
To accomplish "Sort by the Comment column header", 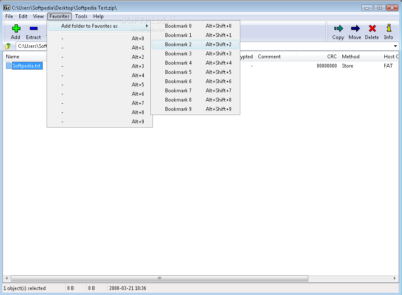I will [276, 57].
